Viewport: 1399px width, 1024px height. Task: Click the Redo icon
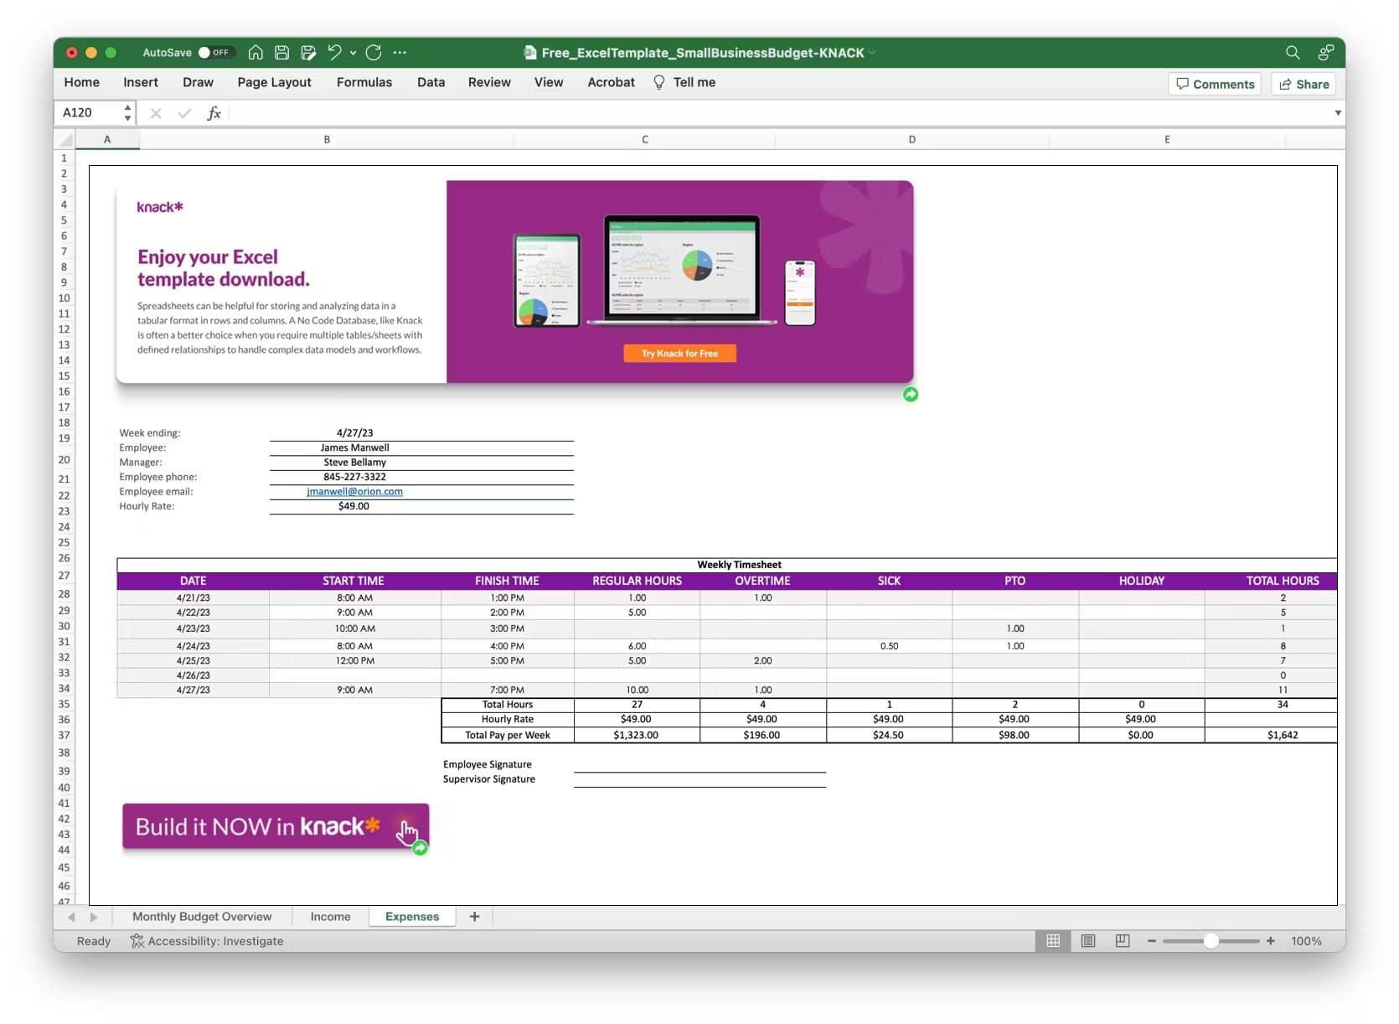tap(374, 53)
